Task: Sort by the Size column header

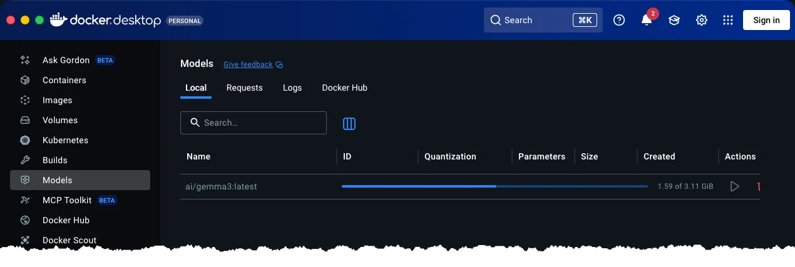Action: pos(590,156)
